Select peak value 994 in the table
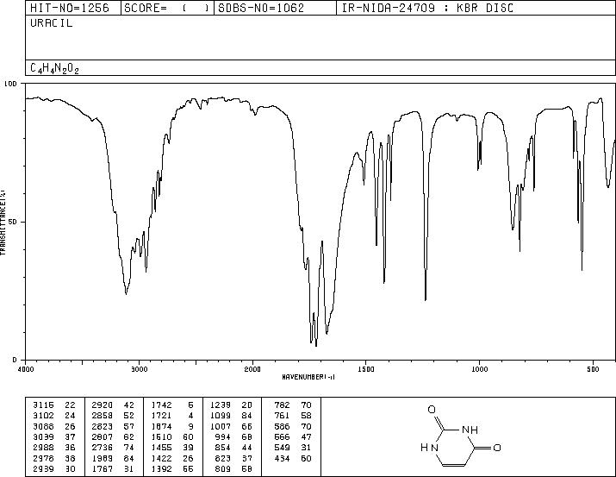This screenshot has width=616, height=477. (223, 436)
